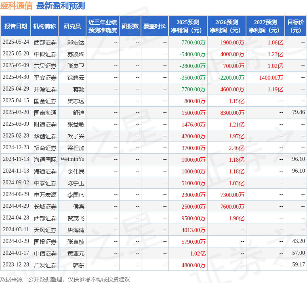The width and height of the screenshot is (307, 283).
Task: Select the 财通证券 cell
Action: (45, 125)
